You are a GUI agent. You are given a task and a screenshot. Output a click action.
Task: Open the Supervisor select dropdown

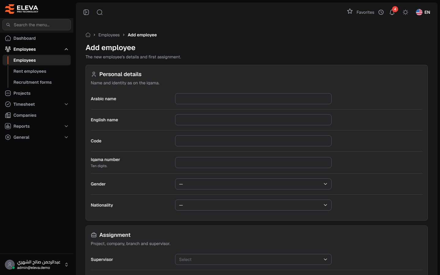253,259
